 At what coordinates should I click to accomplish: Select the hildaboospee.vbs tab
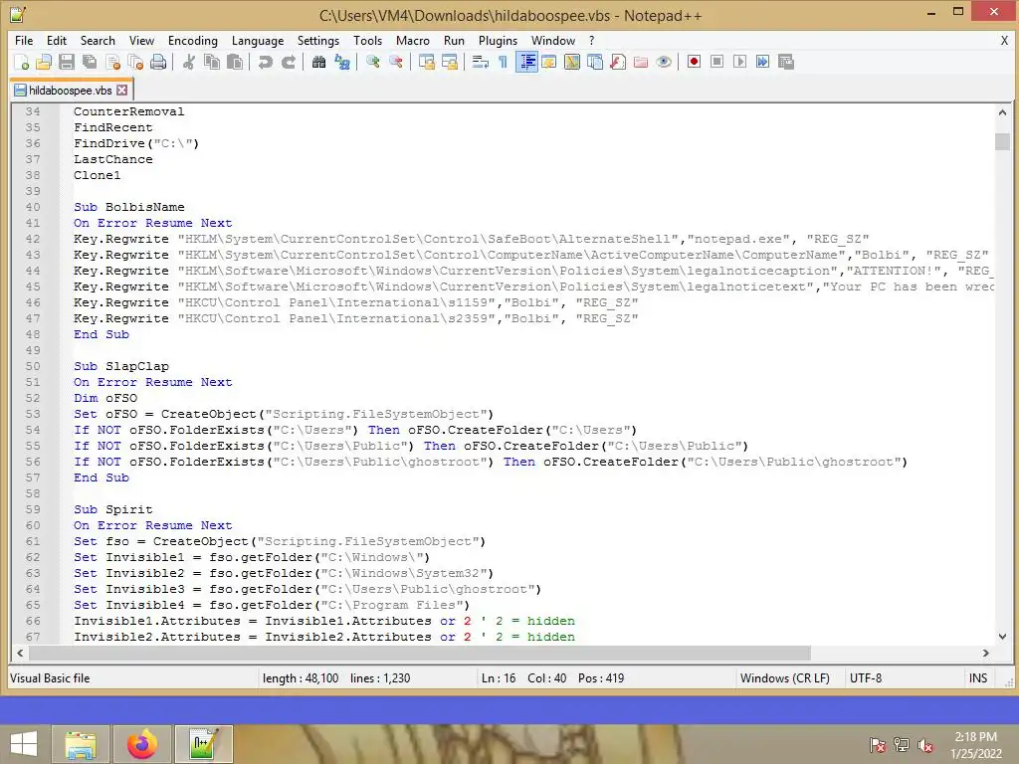[71, 91]
